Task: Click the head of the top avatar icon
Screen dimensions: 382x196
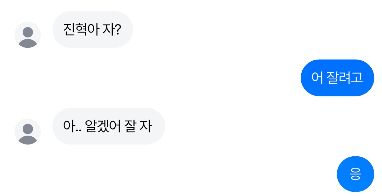Action: 28,32
